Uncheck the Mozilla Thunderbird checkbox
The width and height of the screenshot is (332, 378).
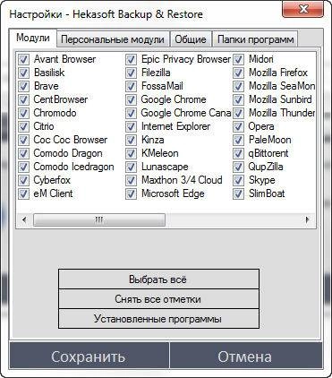tap(238, 113)
